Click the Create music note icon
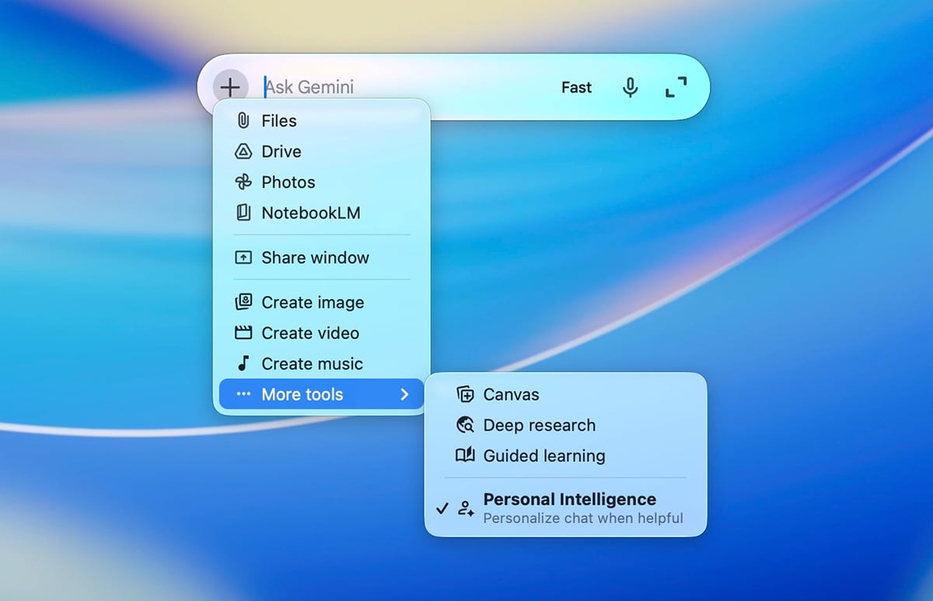The height and width of the screenshot is (601, 933). (x=243, y=363)
